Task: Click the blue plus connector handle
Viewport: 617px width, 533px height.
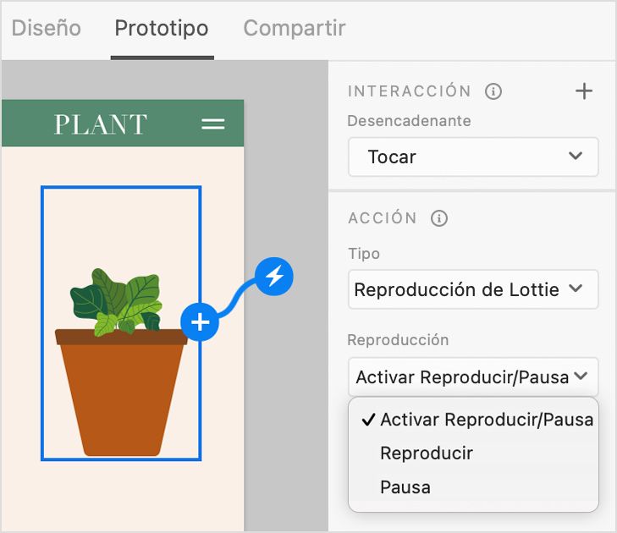Action: (x=200, y=322)
